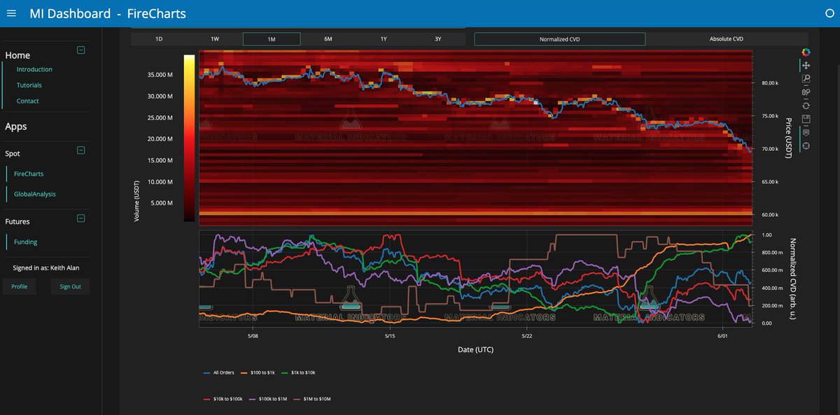The width and height of the screenshot is (840, 415).
Task: Click the circle status icon in header
Action: tap(829, 13)
